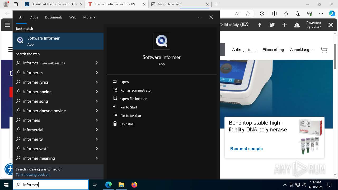
Task: Open the shopping cart icon
Action: click(324, 50)
